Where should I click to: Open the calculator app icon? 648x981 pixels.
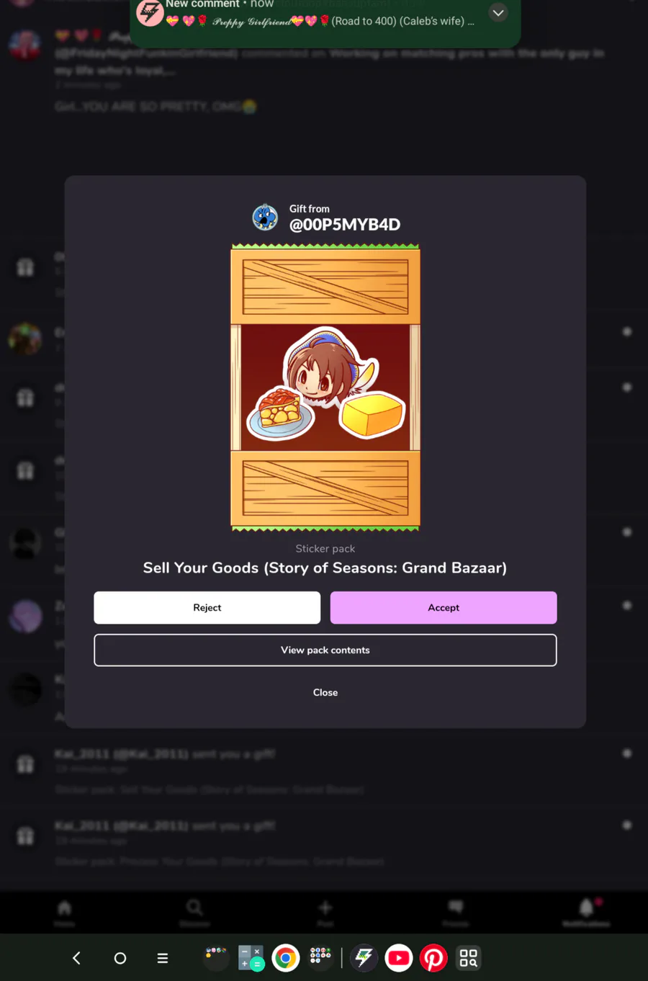click(251, 958)
